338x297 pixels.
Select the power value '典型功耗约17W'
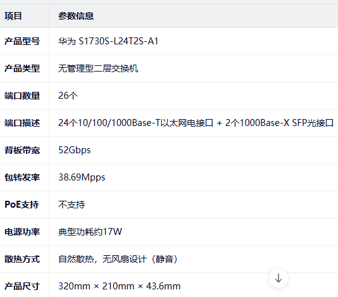tap(90, 232)
